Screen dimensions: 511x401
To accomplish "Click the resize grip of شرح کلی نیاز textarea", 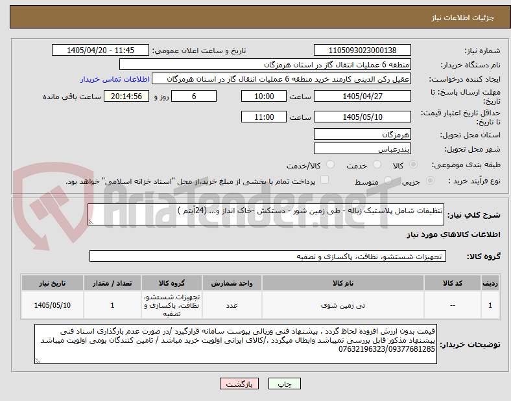I will click(x=91, y=222).
